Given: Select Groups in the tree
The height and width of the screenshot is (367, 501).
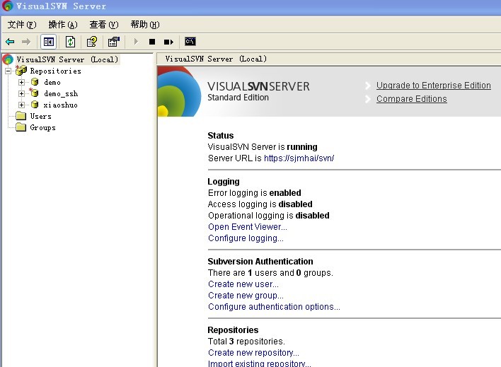Looking at the screenshot, I should 43,127.
